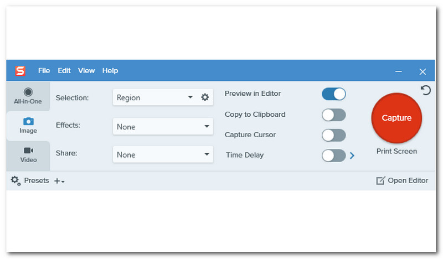The width and height of the screenshot is (443, 259).
Task: Open the File menu
Action: [x=44, y=71]
